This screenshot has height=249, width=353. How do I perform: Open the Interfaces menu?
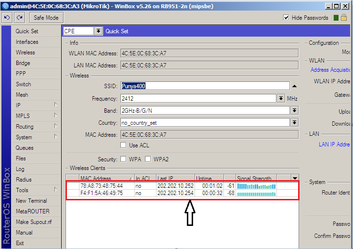[36, 42]
